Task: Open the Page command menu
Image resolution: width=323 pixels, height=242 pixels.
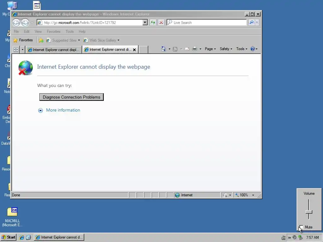Action: [x=210, y=49]
